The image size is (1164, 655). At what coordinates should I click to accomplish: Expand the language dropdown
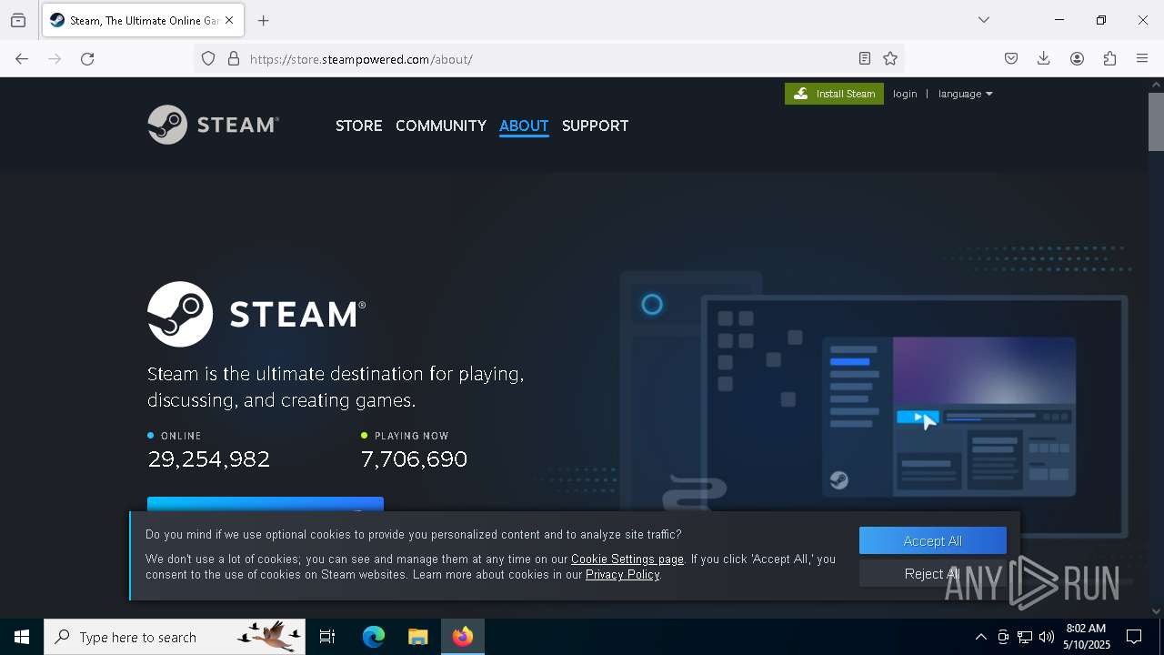(965, 94)
